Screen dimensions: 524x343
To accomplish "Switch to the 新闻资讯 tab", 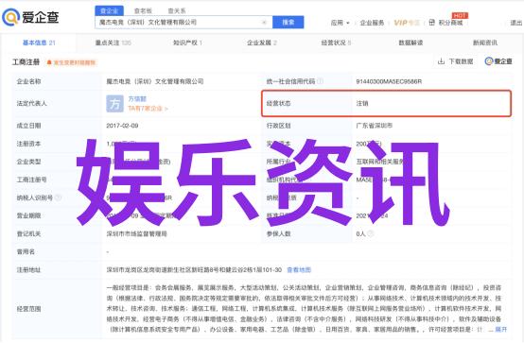I will click(x=485, y=43).
